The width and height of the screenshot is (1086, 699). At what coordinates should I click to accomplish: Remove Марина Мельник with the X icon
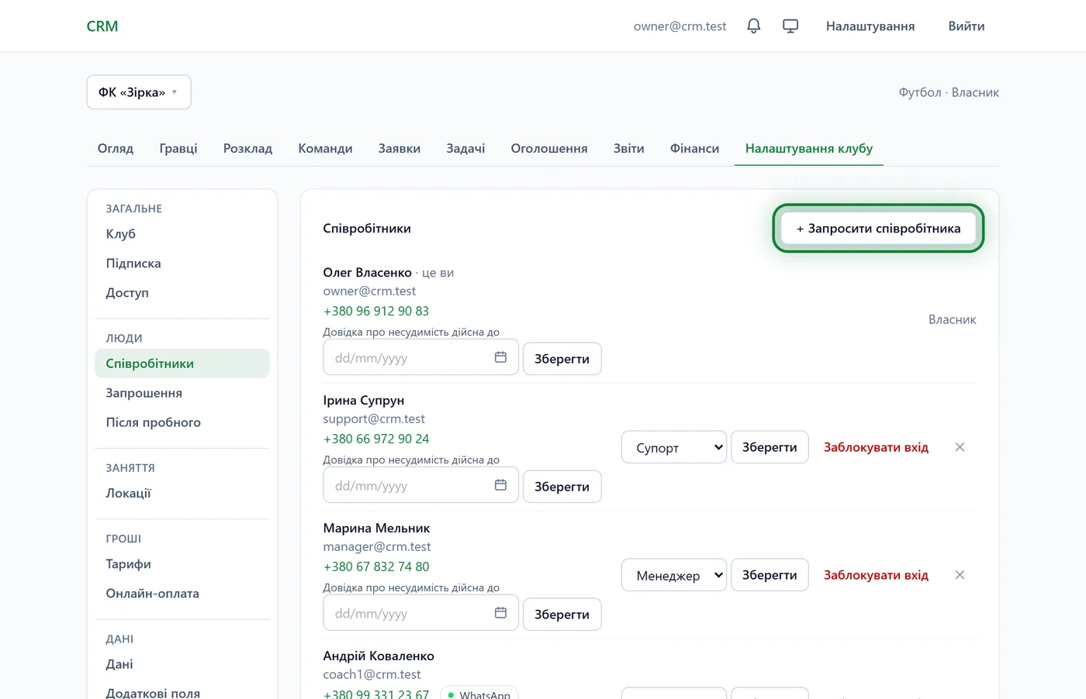click(x=960, y=575)
